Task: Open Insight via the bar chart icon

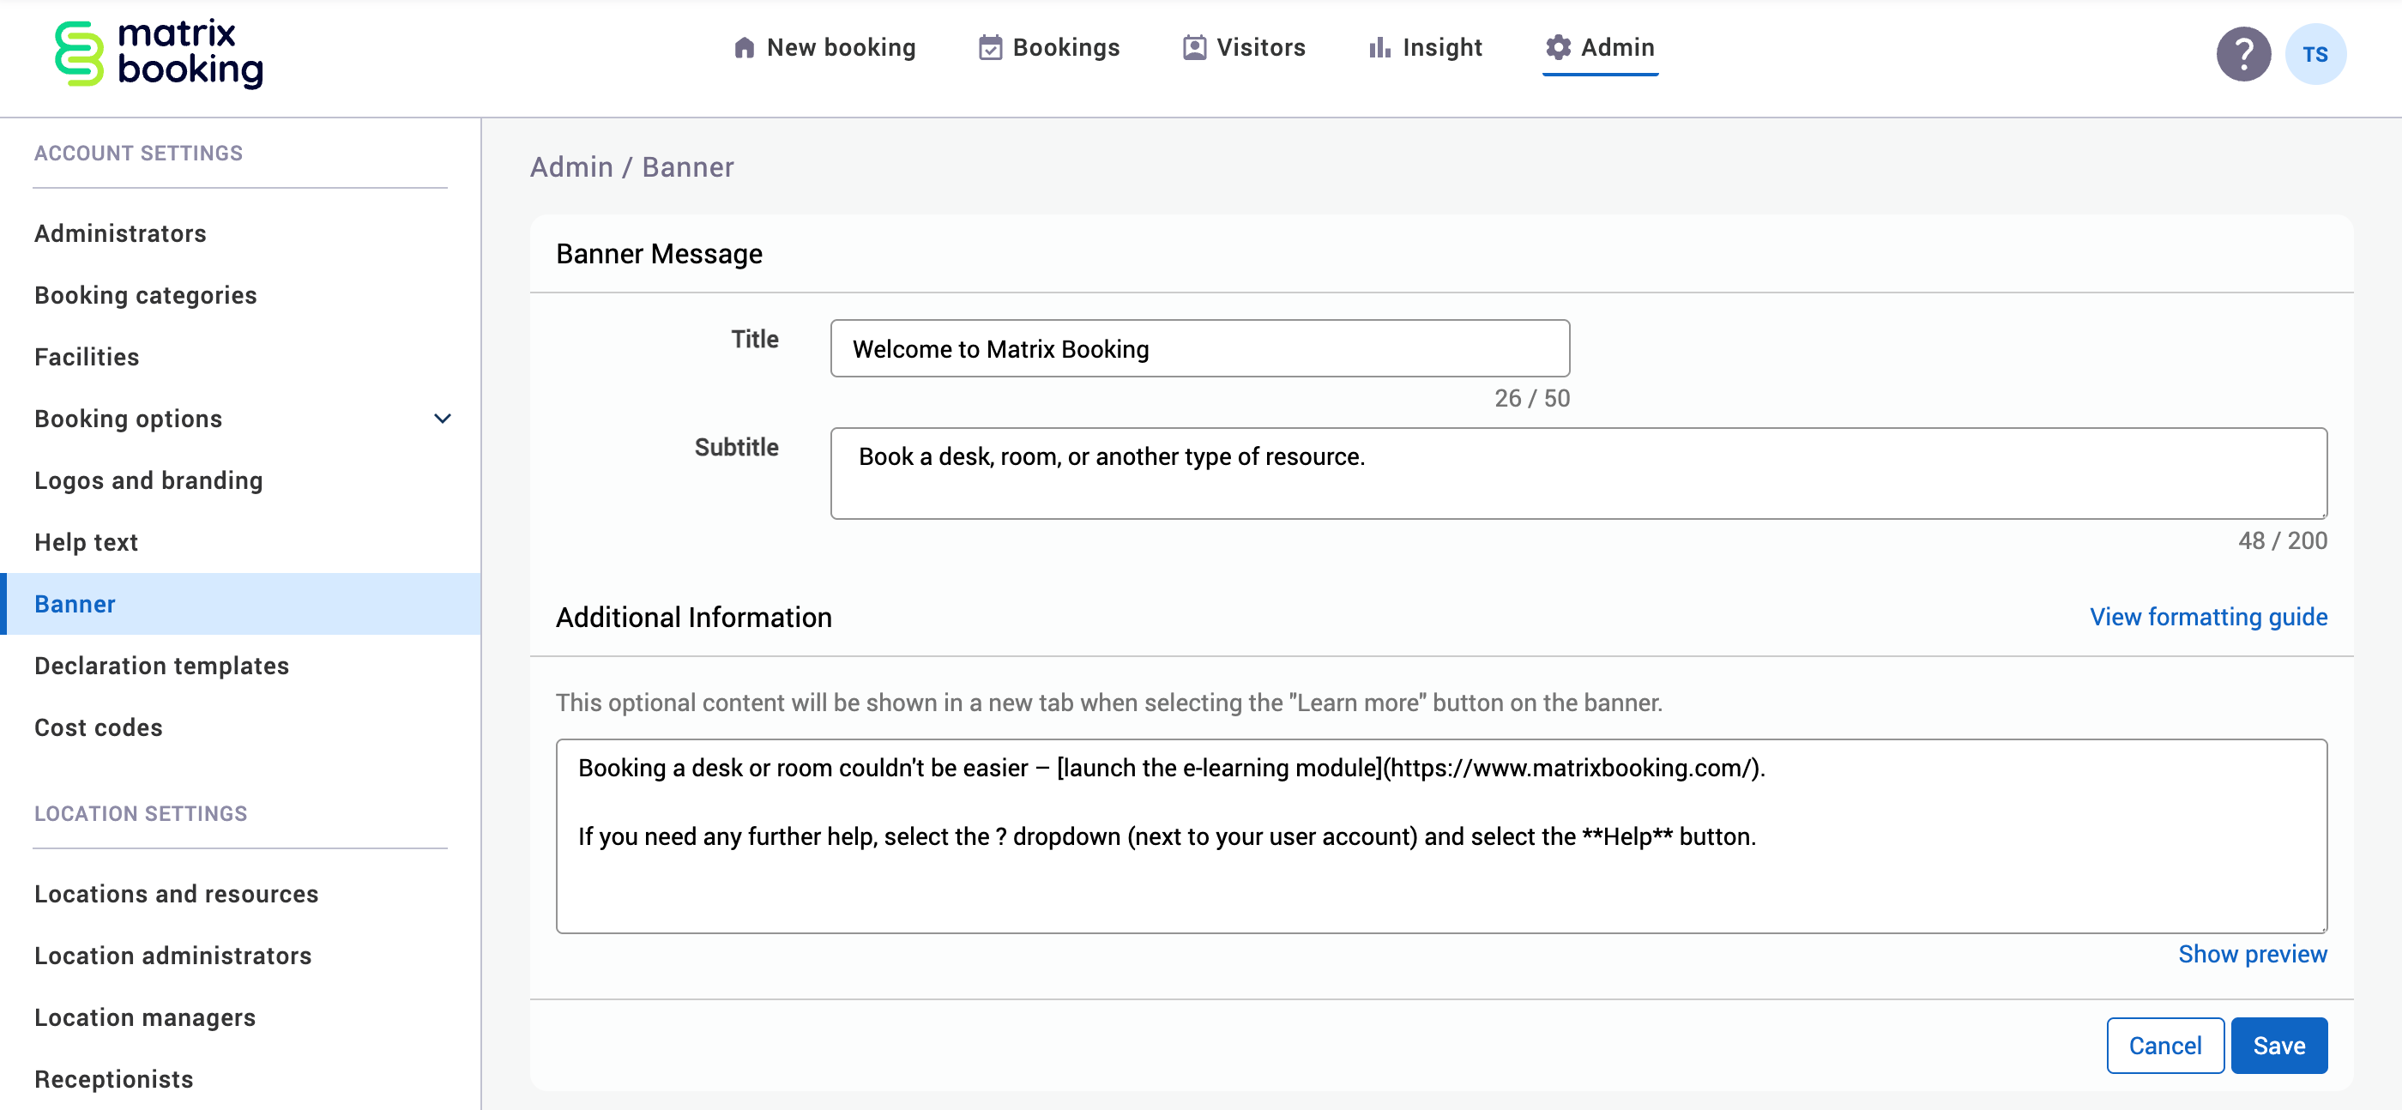Action: 1379,46
